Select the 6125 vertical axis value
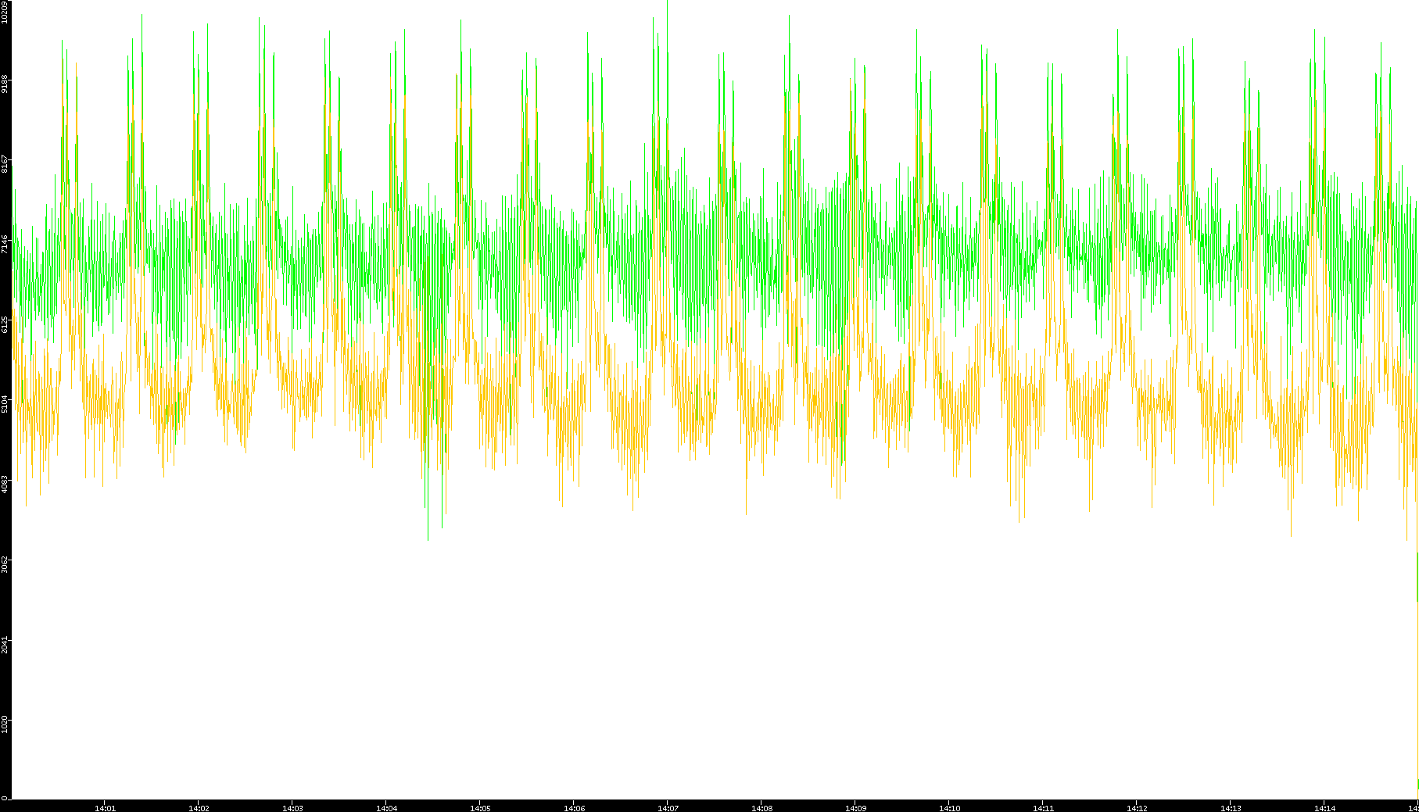The width and height of the screenshot is (1419, 812). [x=5, y=324]
